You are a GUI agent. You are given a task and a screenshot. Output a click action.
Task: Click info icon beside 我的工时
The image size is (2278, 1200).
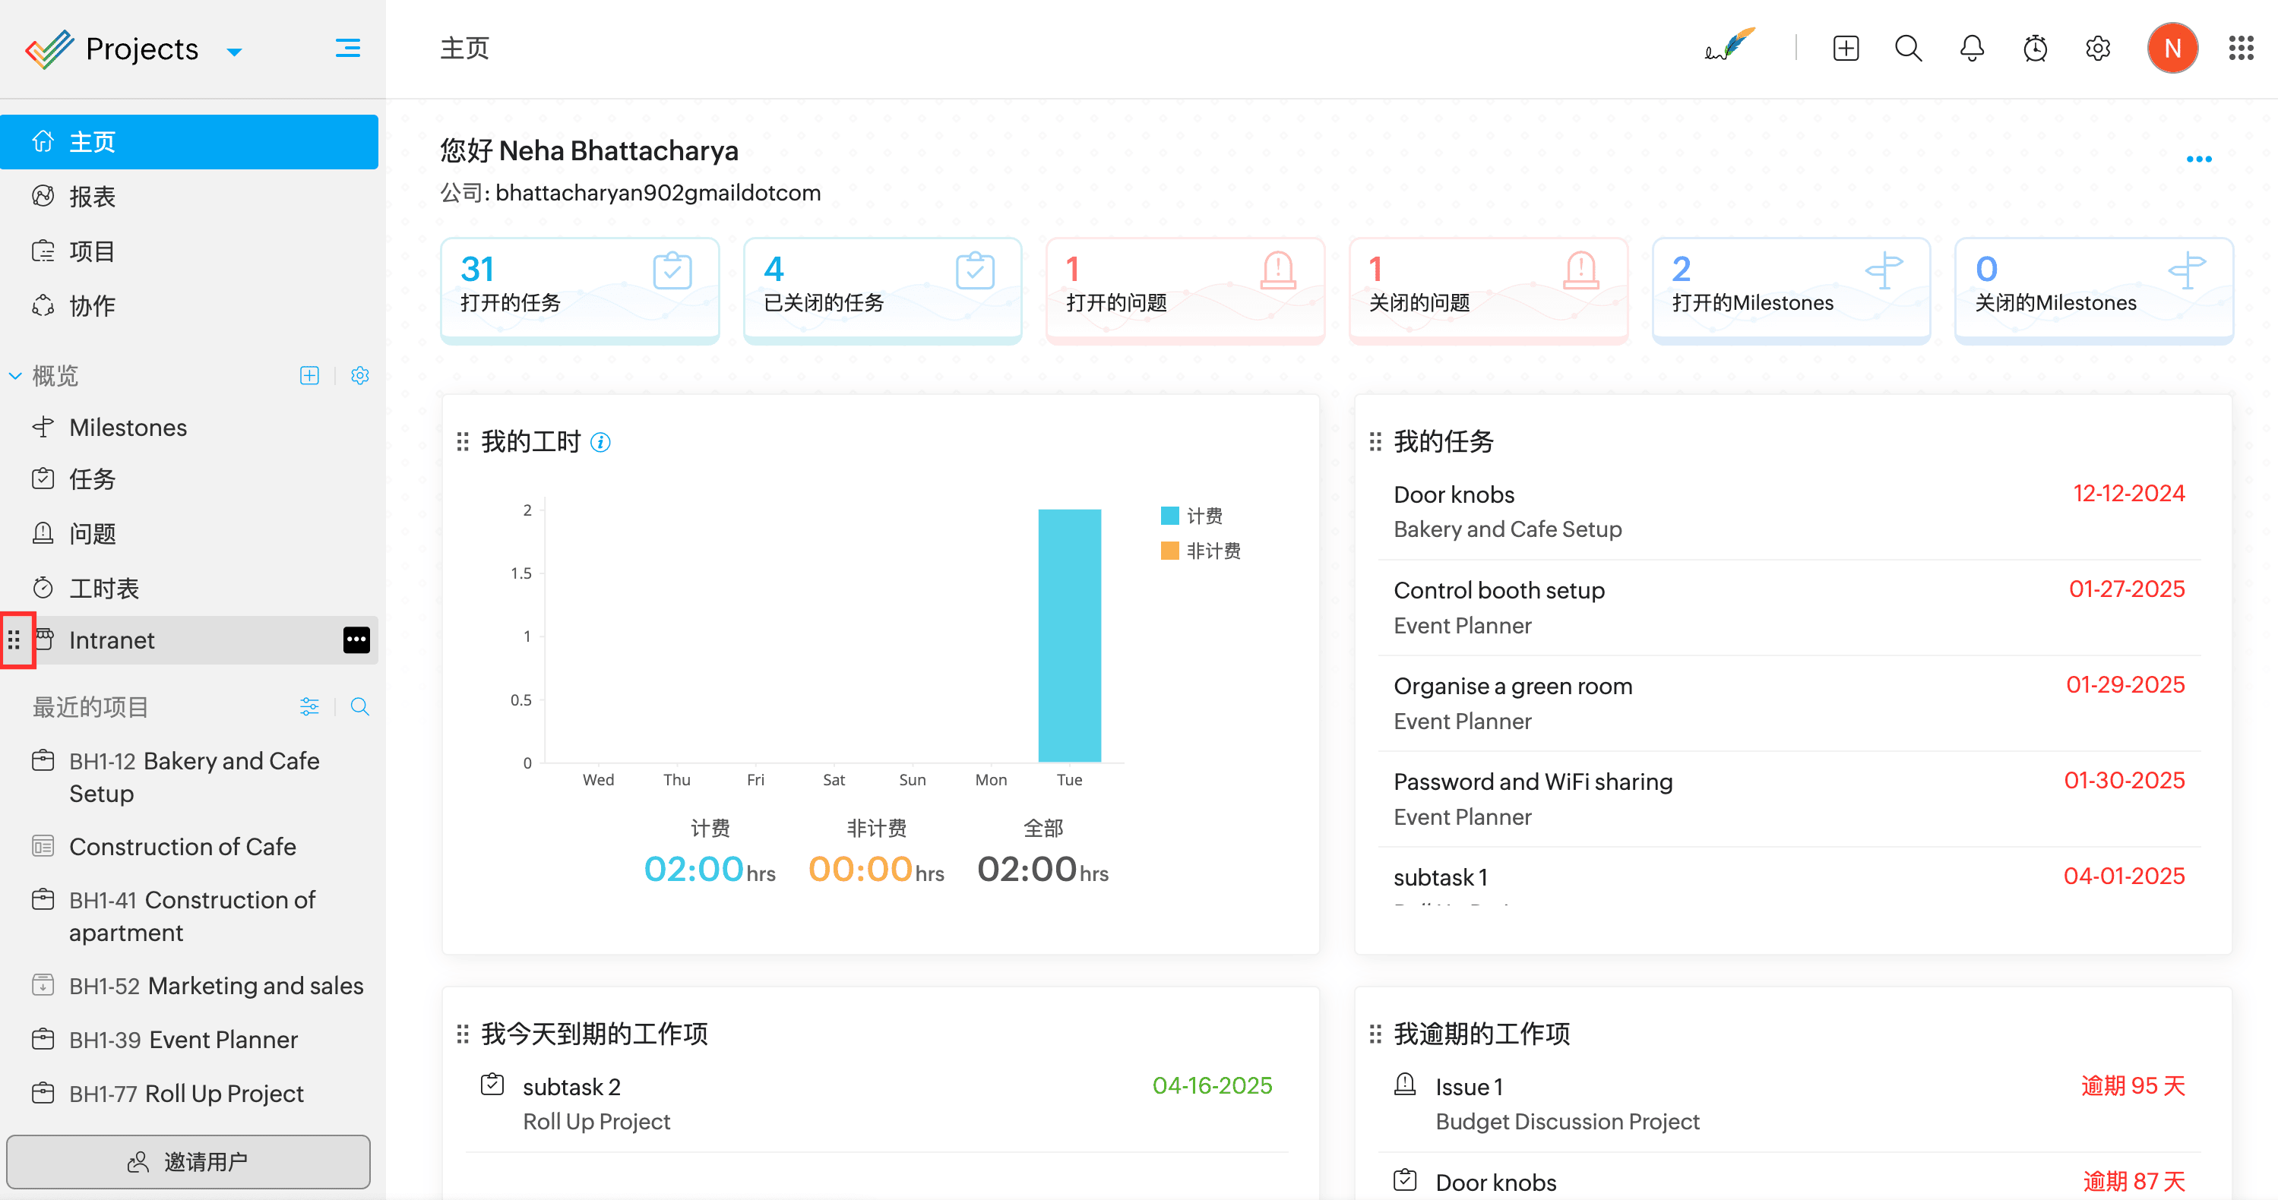[x=600, y=442]
